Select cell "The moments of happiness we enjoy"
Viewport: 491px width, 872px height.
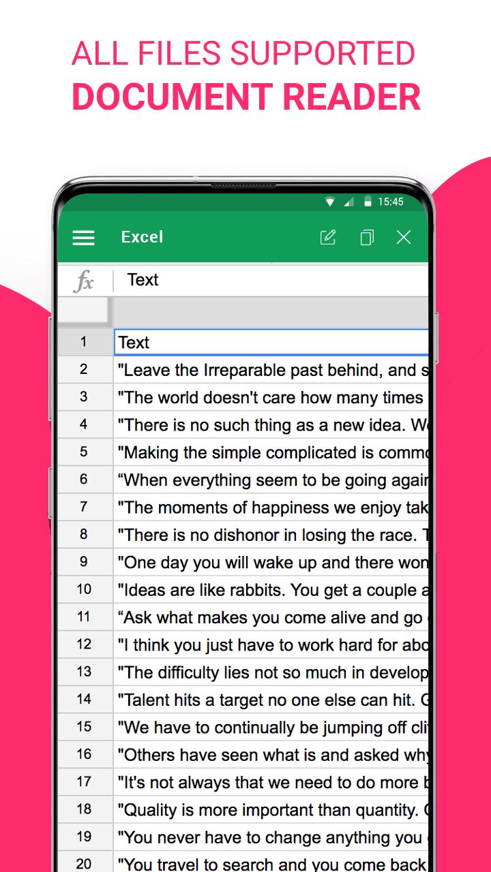pyautogui.click(x=271, y=508)
